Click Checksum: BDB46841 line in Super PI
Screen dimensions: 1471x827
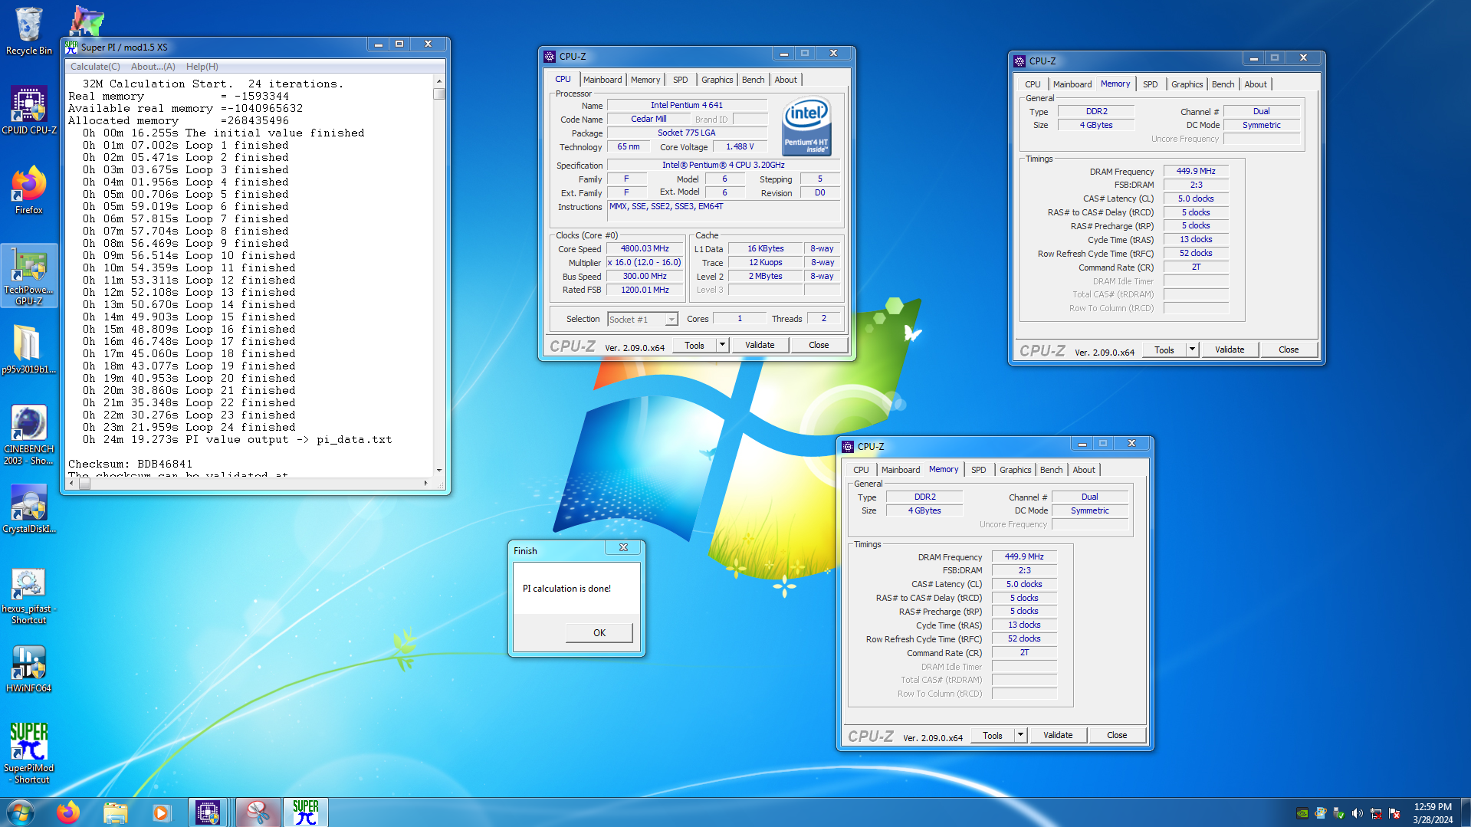130,464
